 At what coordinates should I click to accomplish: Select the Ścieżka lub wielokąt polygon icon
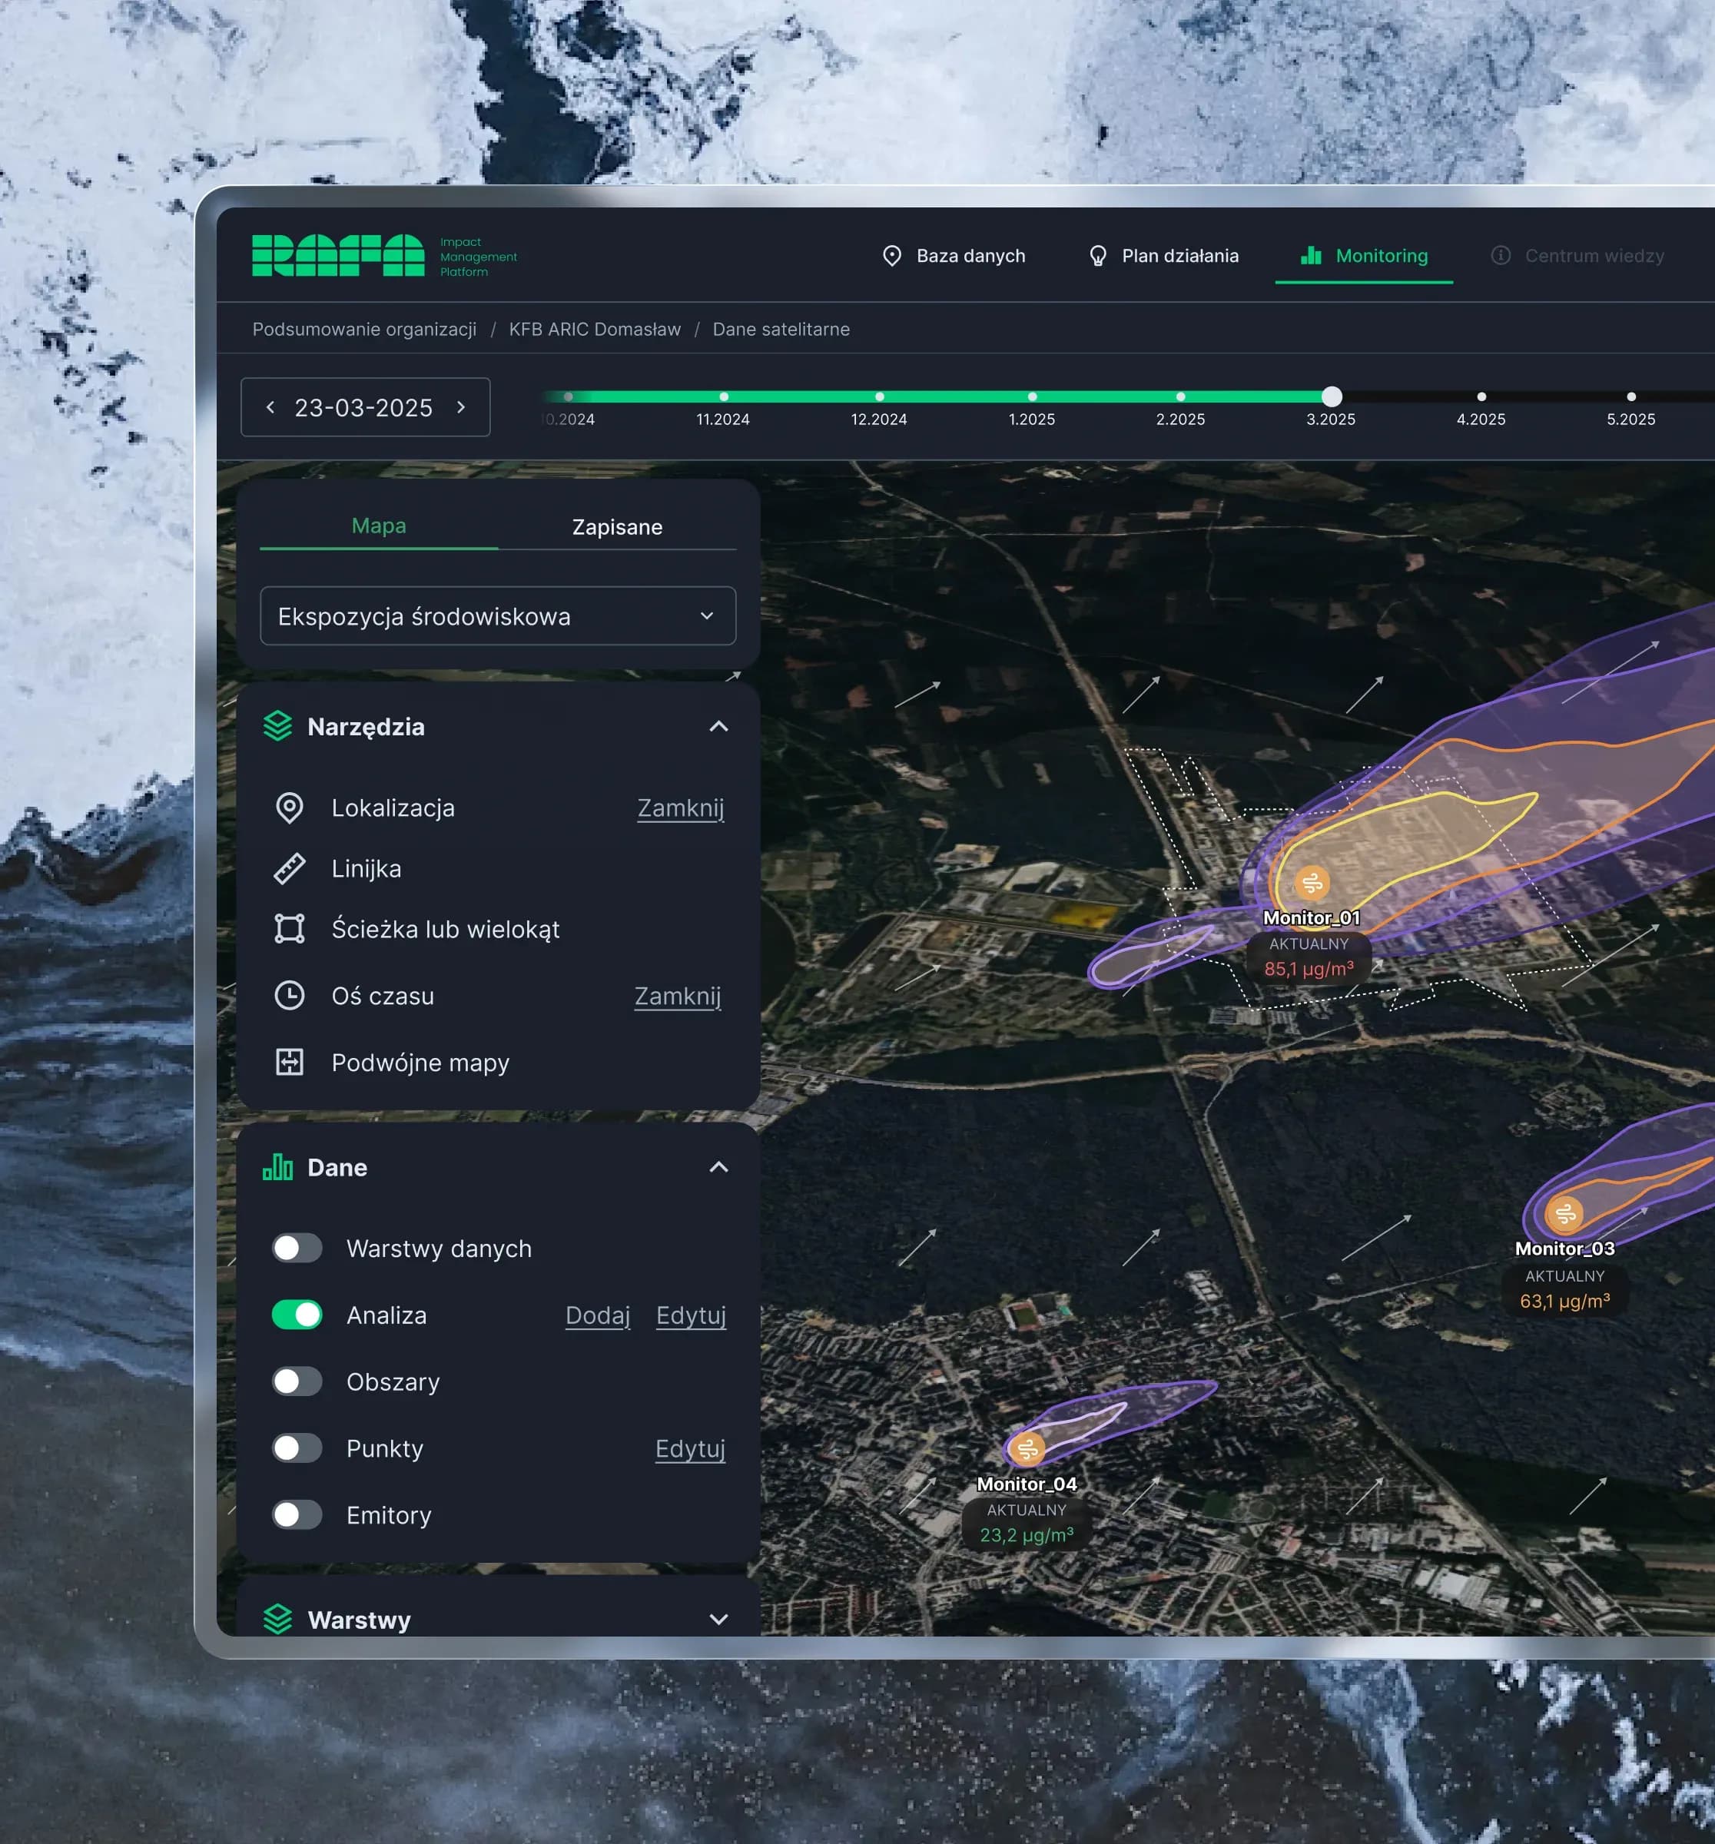tap(290, 928)
